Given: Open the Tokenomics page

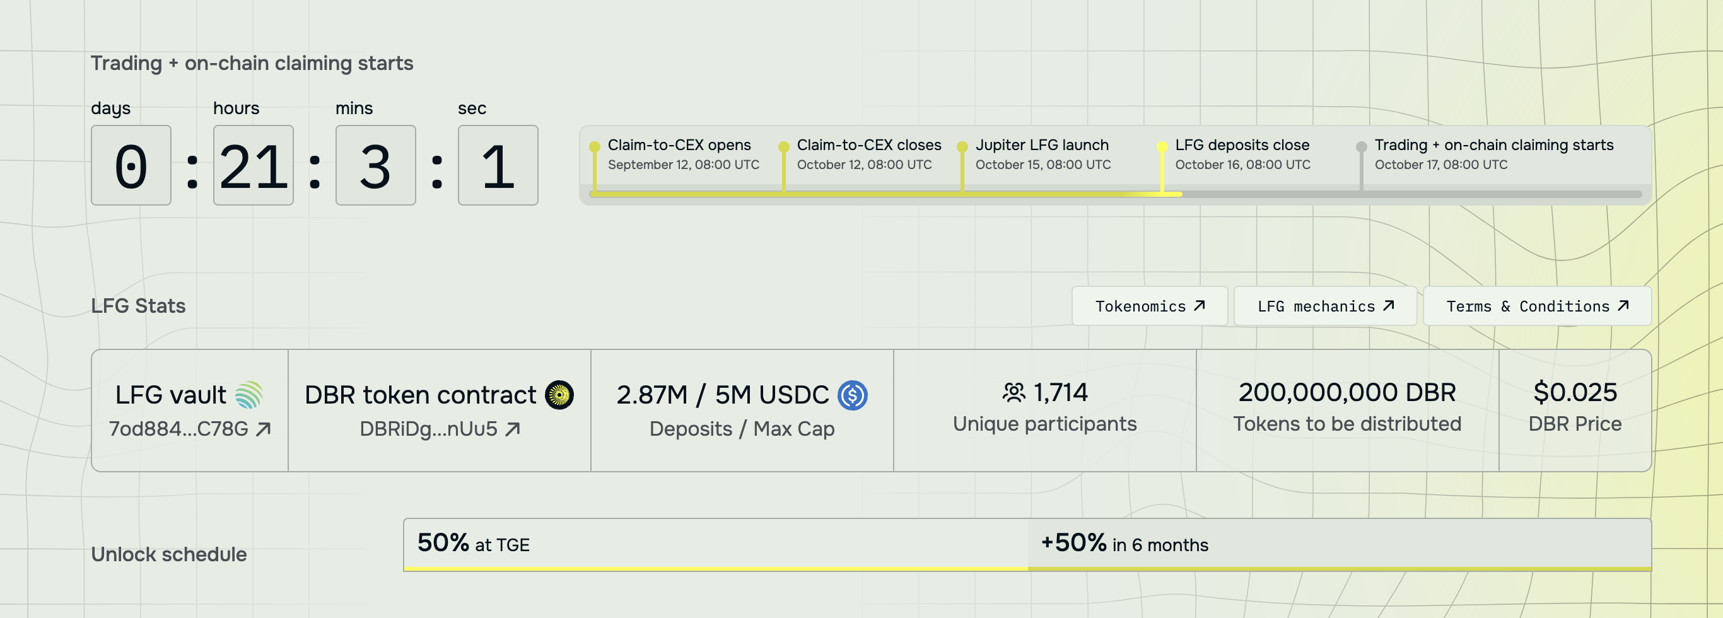Looking at the screenshot, I should pyautogui.click(x=1148, y=306).
